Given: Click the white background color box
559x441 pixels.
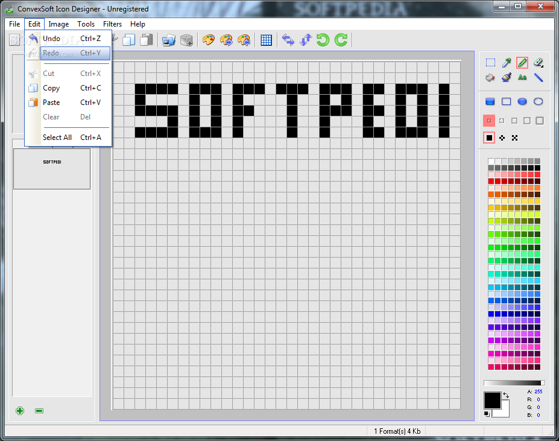Looking at the screenshot, I should [x=504, y=412].
